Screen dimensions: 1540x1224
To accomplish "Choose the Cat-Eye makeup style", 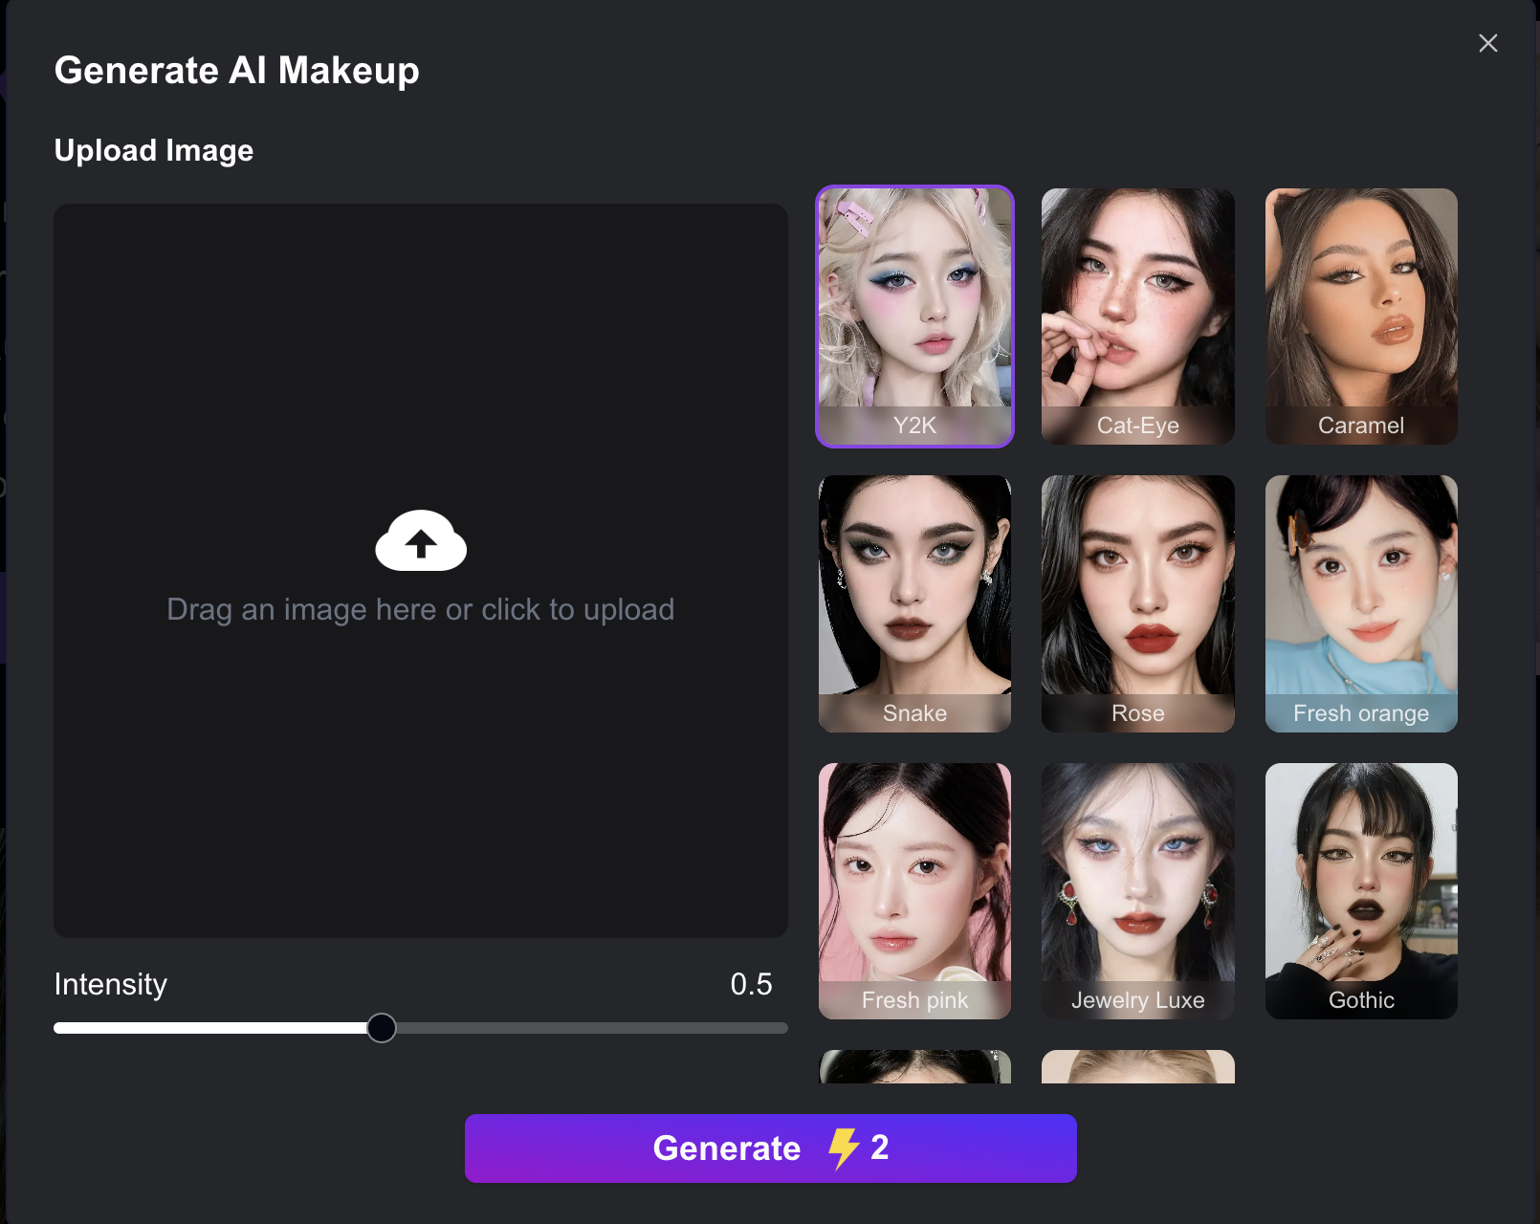I will click(x=1137, y=317).
